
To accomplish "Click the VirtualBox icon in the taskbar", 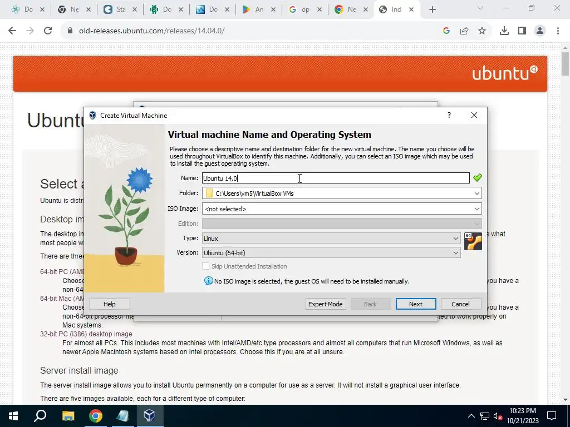I will [149, 416].
